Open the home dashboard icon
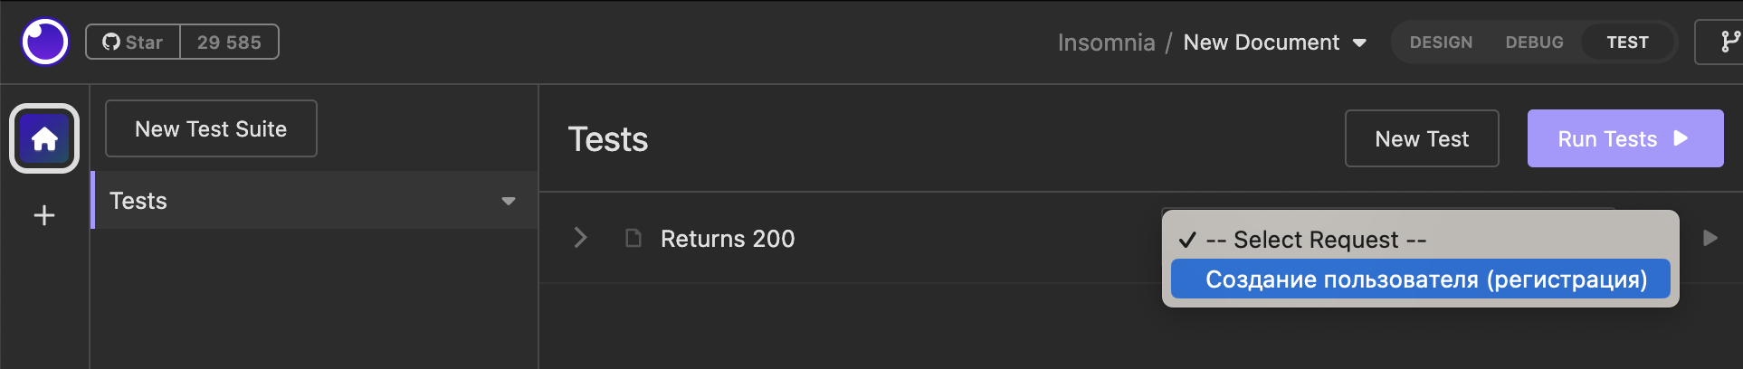Screen dimensions: 1743x369 point(44,138)
